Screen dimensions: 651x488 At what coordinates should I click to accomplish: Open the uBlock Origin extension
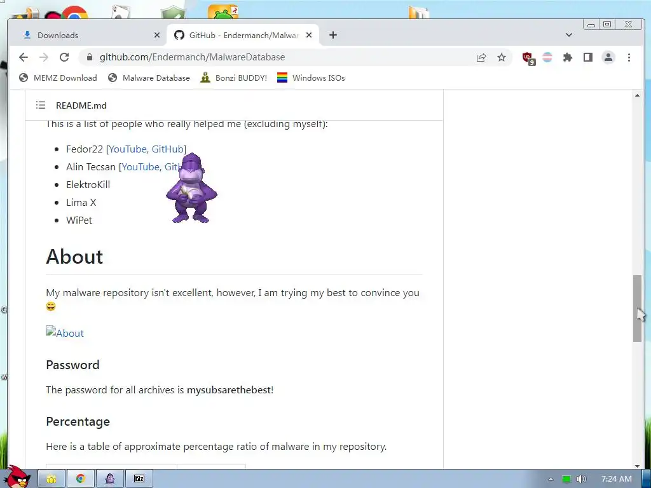coord(528,58)
